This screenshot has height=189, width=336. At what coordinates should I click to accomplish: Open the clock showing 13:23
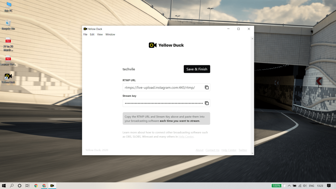click(x=320, y=186)
